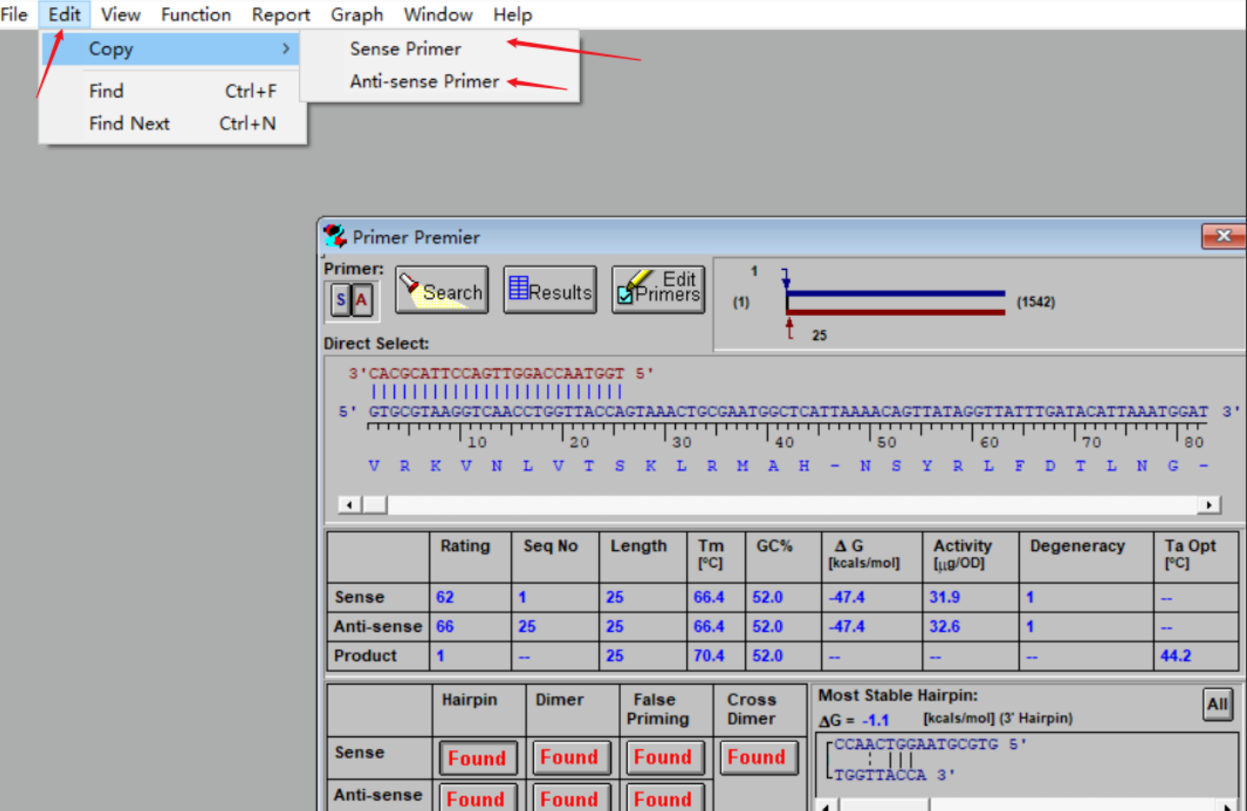Click hairpin sequence CCAACTGGAATGCGTG 5'
This screenshot has width=1247, height=811.
tap(930, 745)
